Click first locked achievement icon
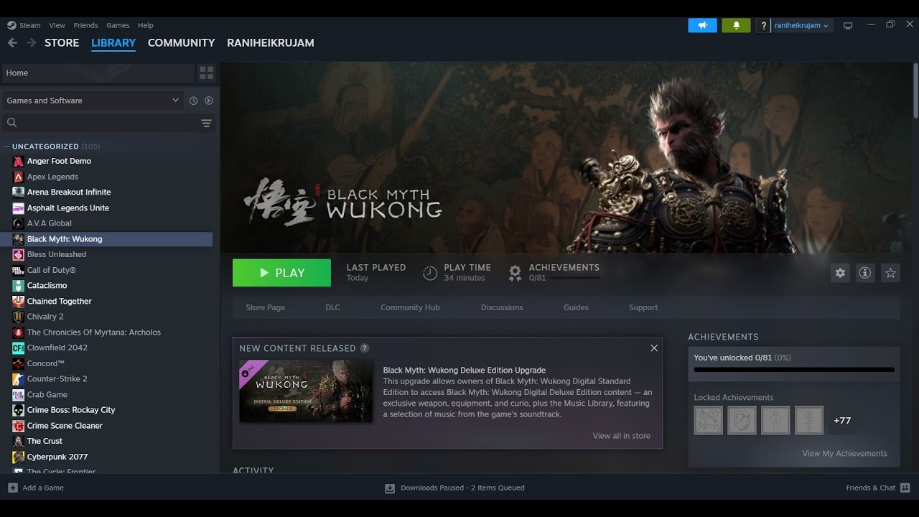 [709, 420]
